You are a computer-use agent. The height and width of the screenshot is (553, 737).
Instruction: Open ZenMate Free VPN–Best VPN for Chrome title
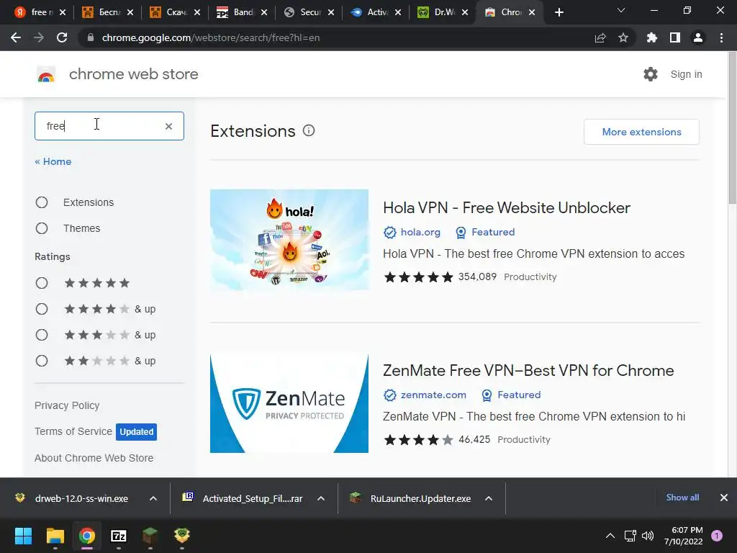click(x=528, y=371)
